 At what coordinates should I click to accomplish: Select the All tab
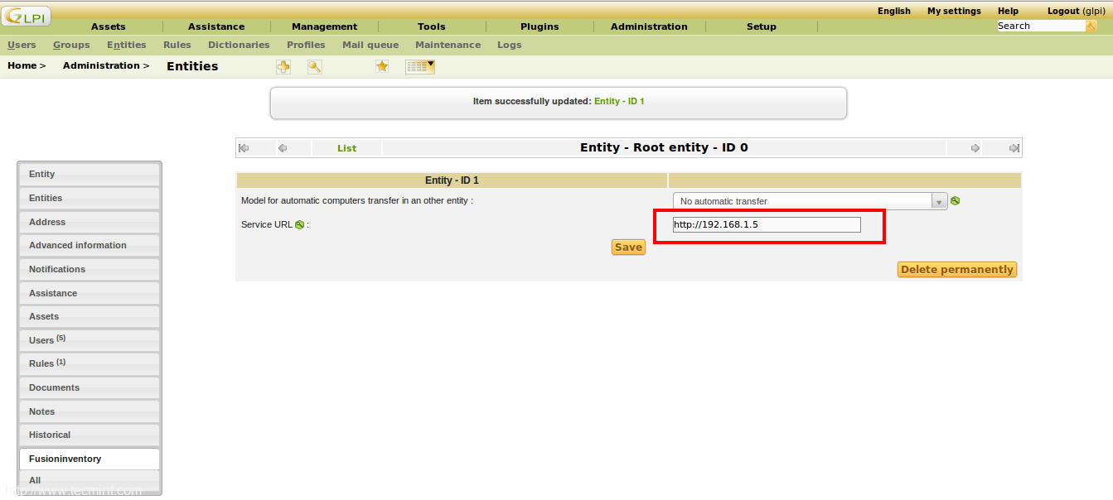(x=90, y=481)
